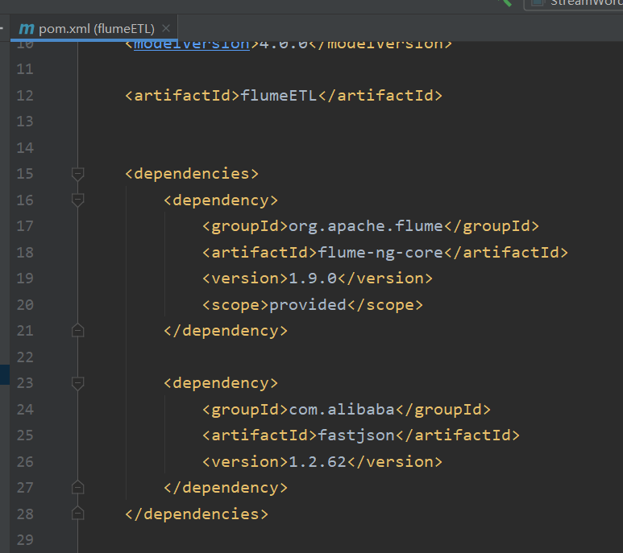Click the Maven 'm' file icon on the tab
This screenshot has width=623, height=553.
coord(27,28)
